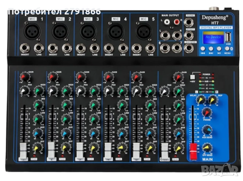This screenshot has height=181, width=243.
Task: Click the channel 1 XLR mic input
Action: 32,31
